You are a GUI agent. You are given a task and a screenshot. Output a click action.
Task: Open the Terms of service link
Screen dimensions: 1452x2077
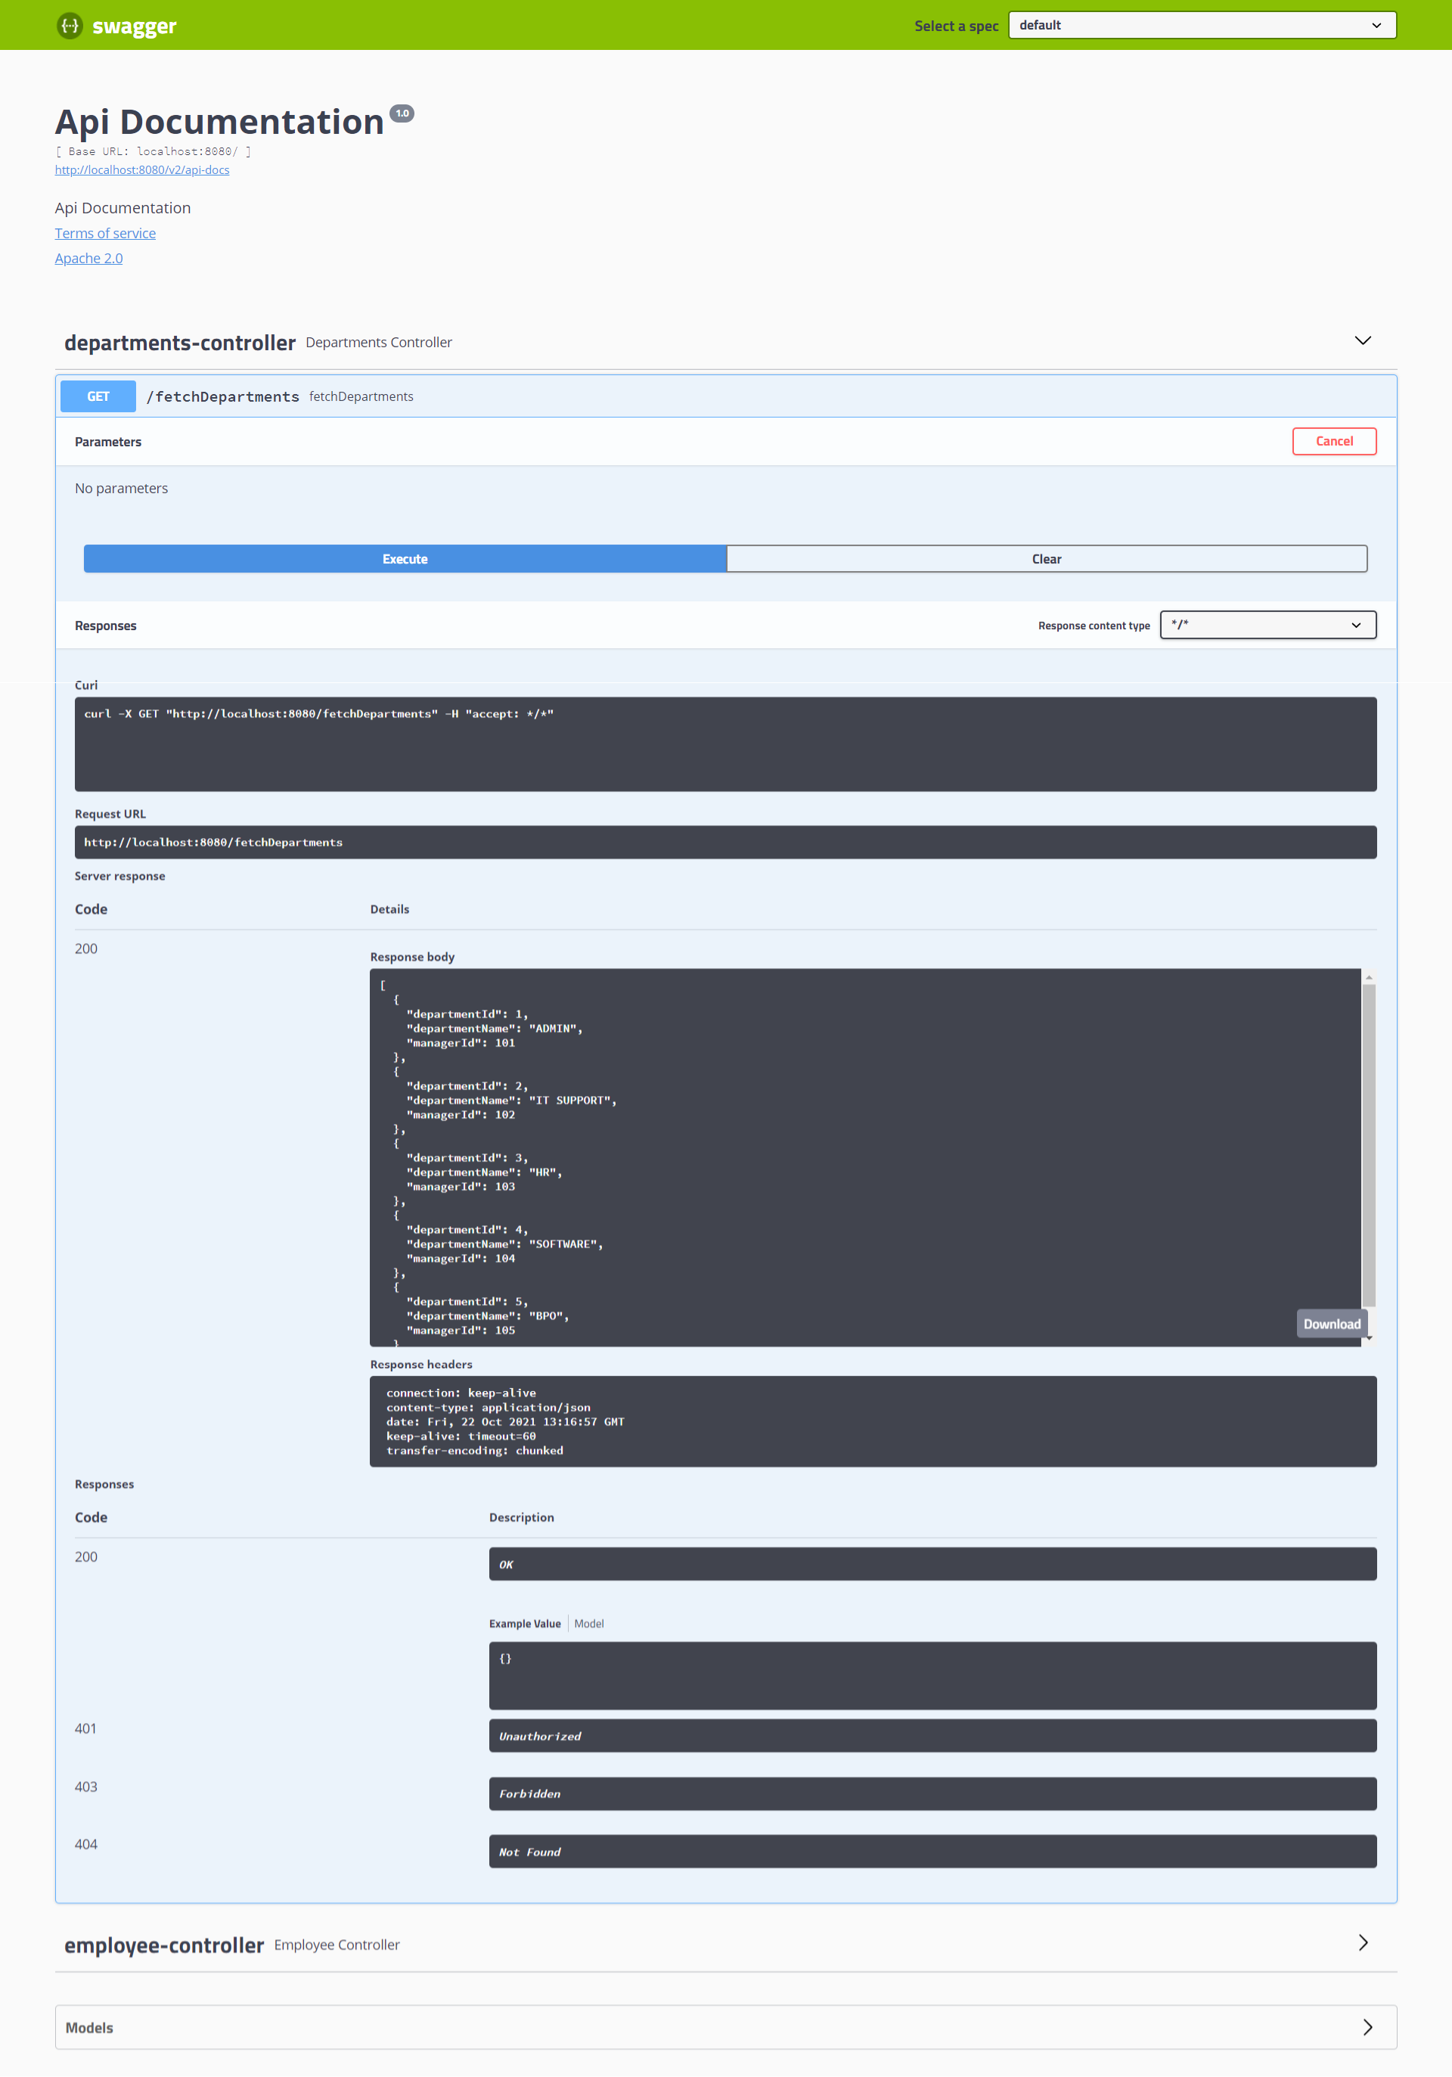click(x=105, y=232)
